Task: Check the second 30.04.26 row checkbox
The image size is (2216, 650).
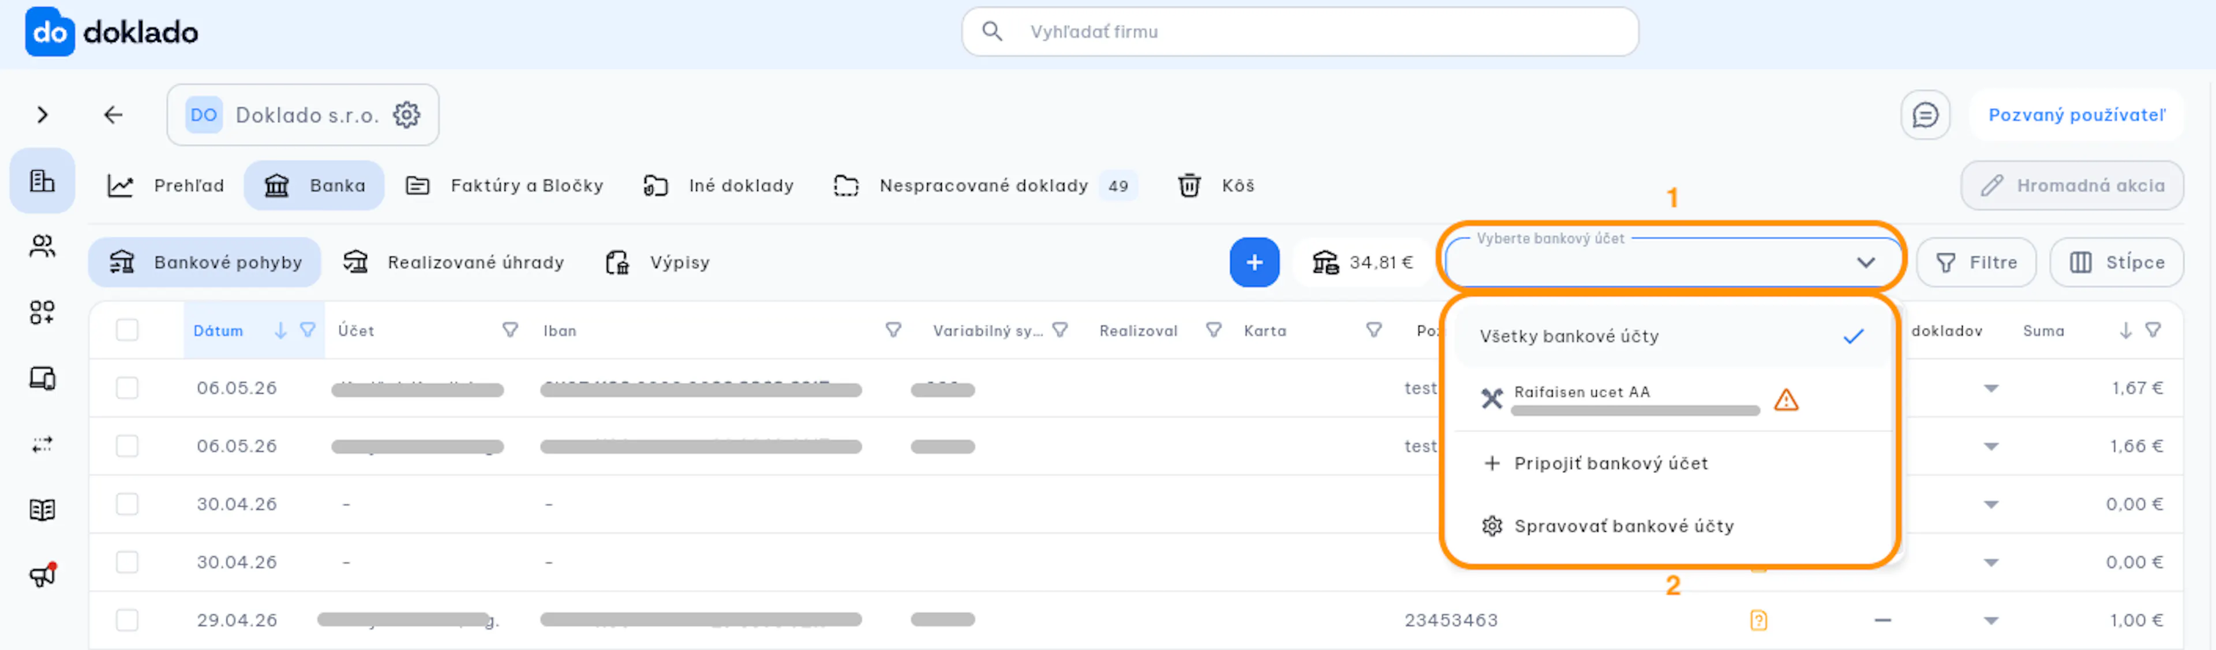Action: (x=128, y=562)
